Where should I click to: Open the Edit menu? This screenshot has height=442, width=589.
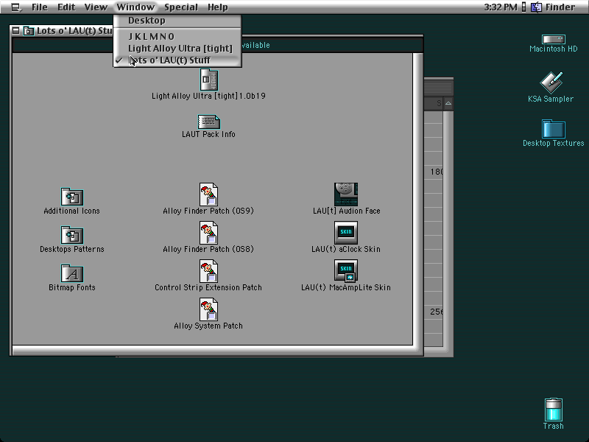(x=66, y=7)
